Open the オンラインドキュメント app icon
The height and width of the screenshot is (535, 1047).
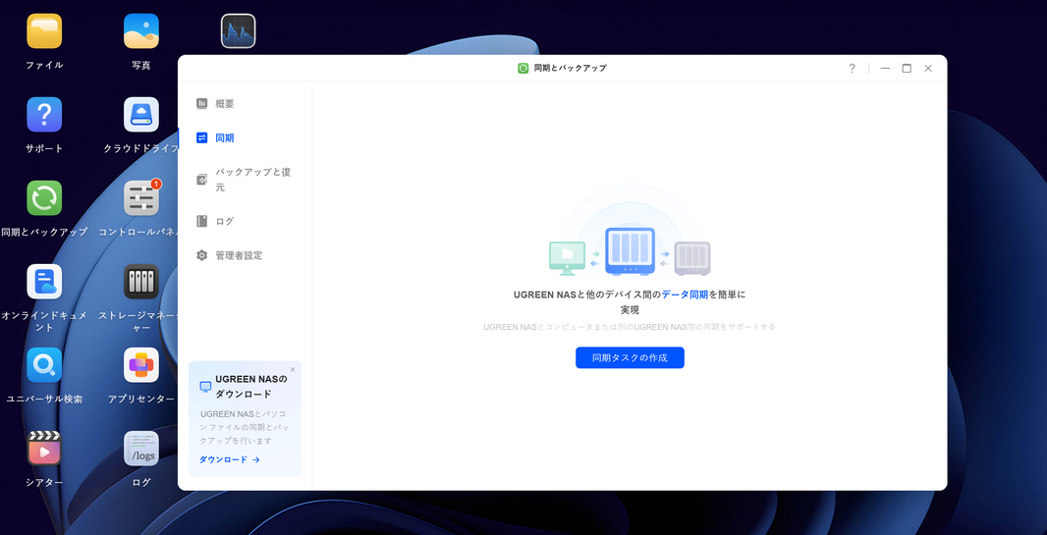coord(44,282)
